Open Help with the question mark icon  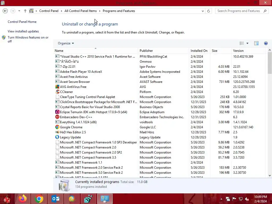click(x=266, y=43)
